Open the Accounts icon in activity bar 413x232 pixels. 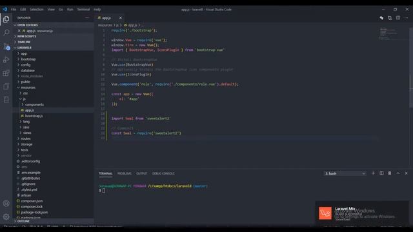(6, 204)
